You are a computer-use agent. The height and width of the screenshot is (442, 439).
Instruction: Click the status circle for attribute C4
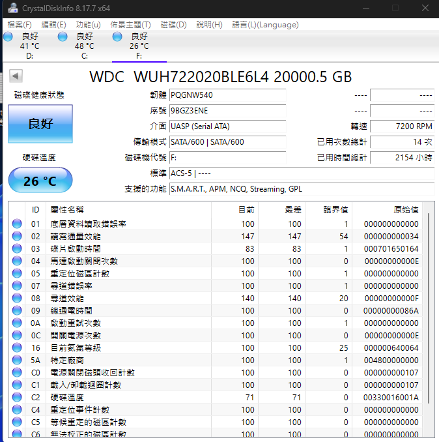[x=17, y=409]
